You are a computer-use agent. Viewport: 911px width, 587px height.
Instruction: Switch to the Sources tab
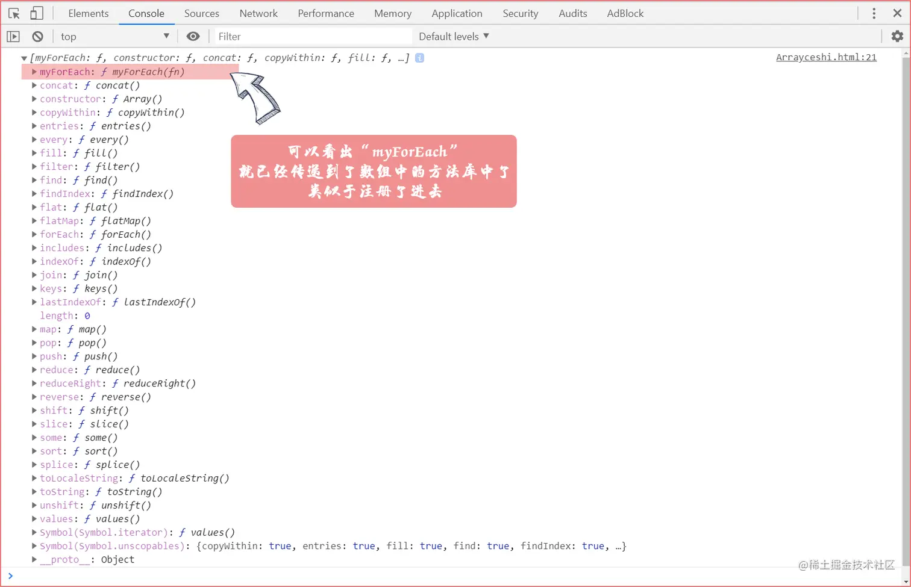[x=201, y=13]
